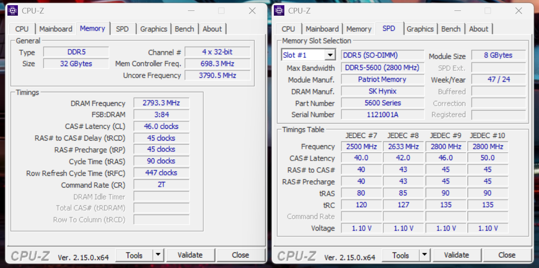The width and height of the screenshot is (539, 268).
Task: Expand Tools dropdown arrow in right CPU-Z window
Action: point(425,255)
